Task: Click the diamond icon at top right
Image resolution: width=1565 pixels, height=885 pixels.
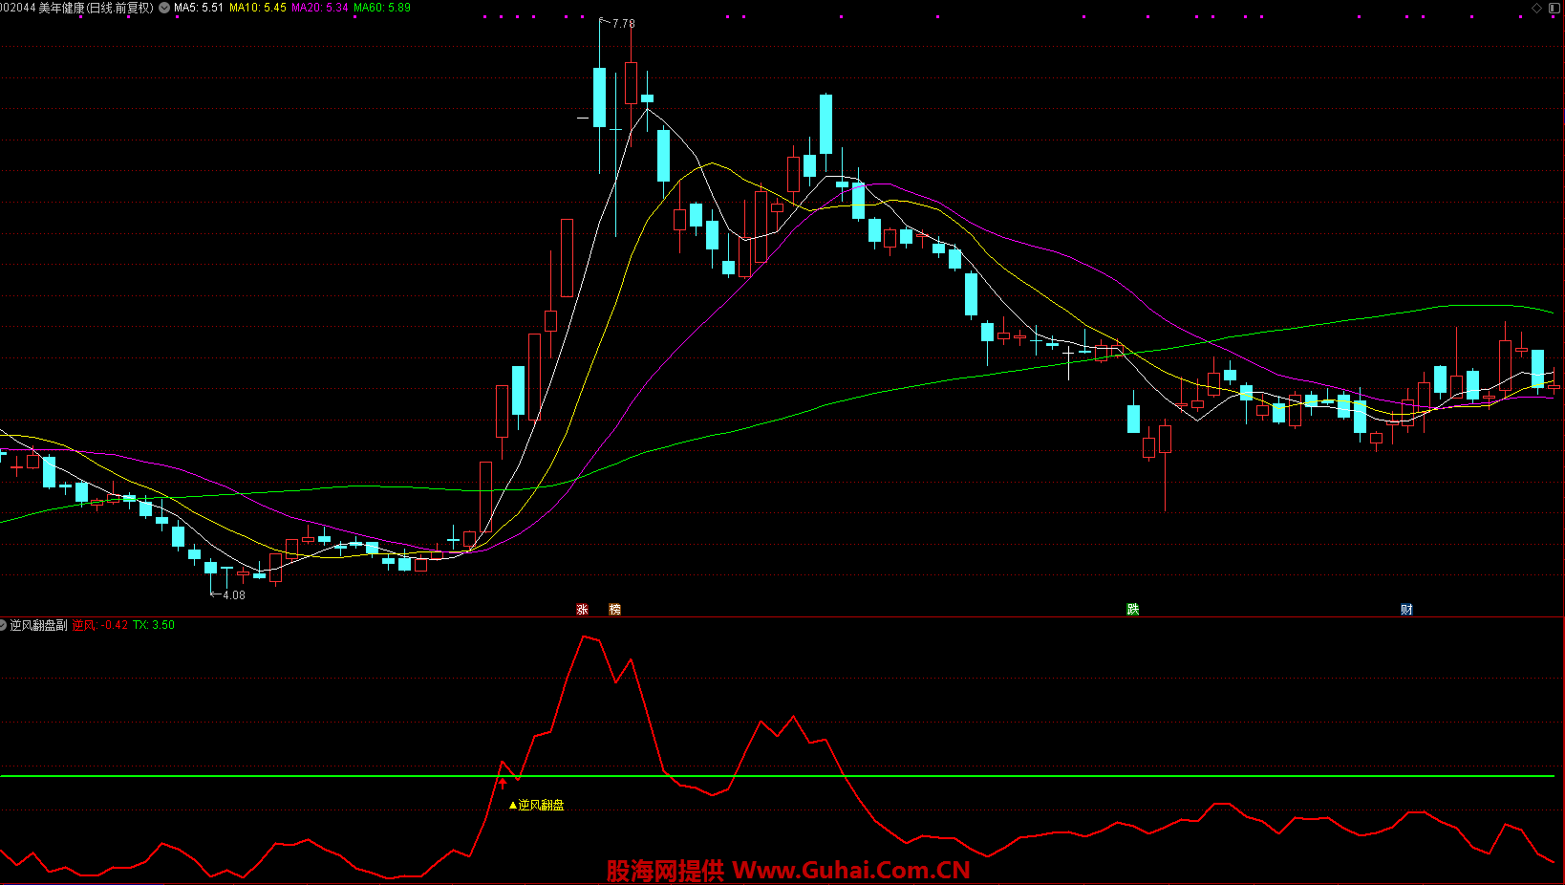Action: (x=1536, y=8)
